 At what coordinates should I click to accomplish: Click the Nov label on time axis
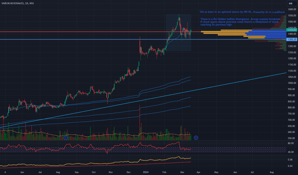[x=111, y=172]
